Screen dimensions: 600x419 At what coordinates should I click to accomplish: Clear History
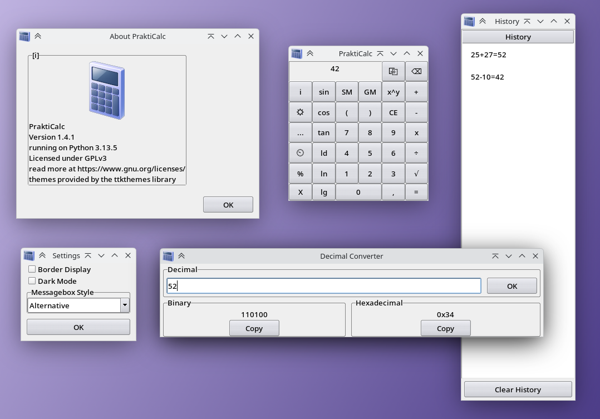click(518, 389)
